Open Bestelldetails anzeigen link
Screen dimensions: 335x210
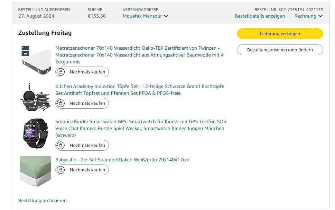pos(260,16)
